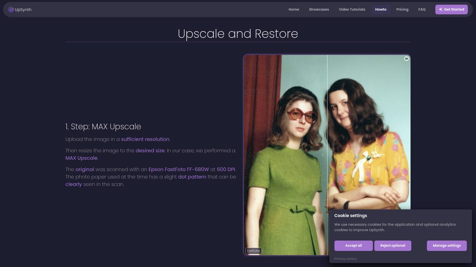Click the AI badge on the image
The width and height of the screenshot is (476, 267).
click(406, 59)
